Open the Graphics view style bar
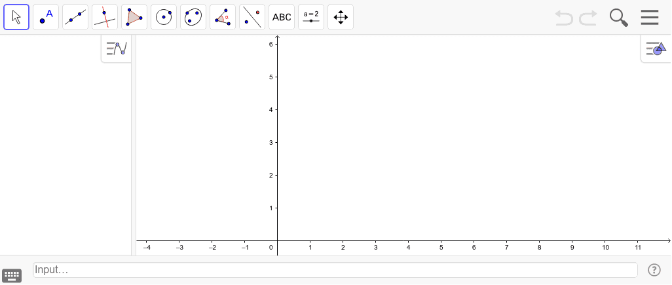This screenshot has width=672, height=285. pyautogui.click(x=656, y=48)
